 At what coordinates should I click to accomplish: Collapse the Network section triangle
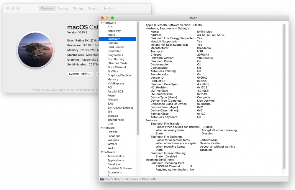tap(101, 128)
